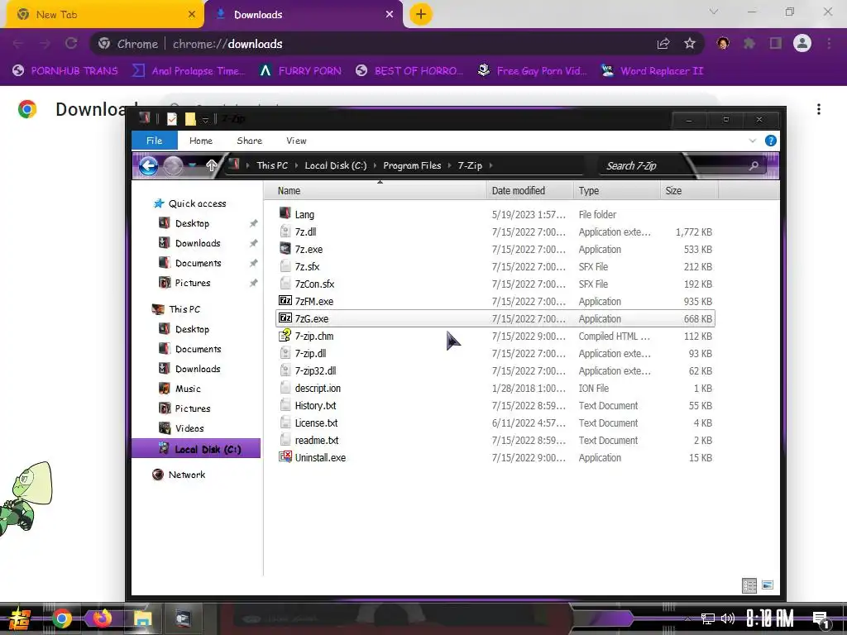
Task: Open Chrome from the taskbar
Action: click(x=61, y=618)
